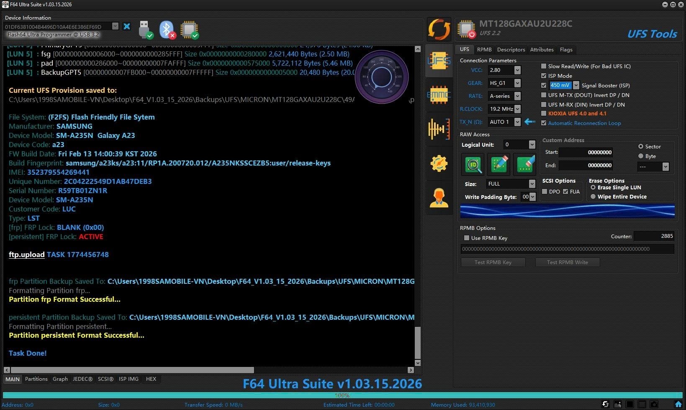Click the read chip ID magnifier icon
Image resolution: width=686 pixels, height=410 pixels.
[x=473, y=164]
